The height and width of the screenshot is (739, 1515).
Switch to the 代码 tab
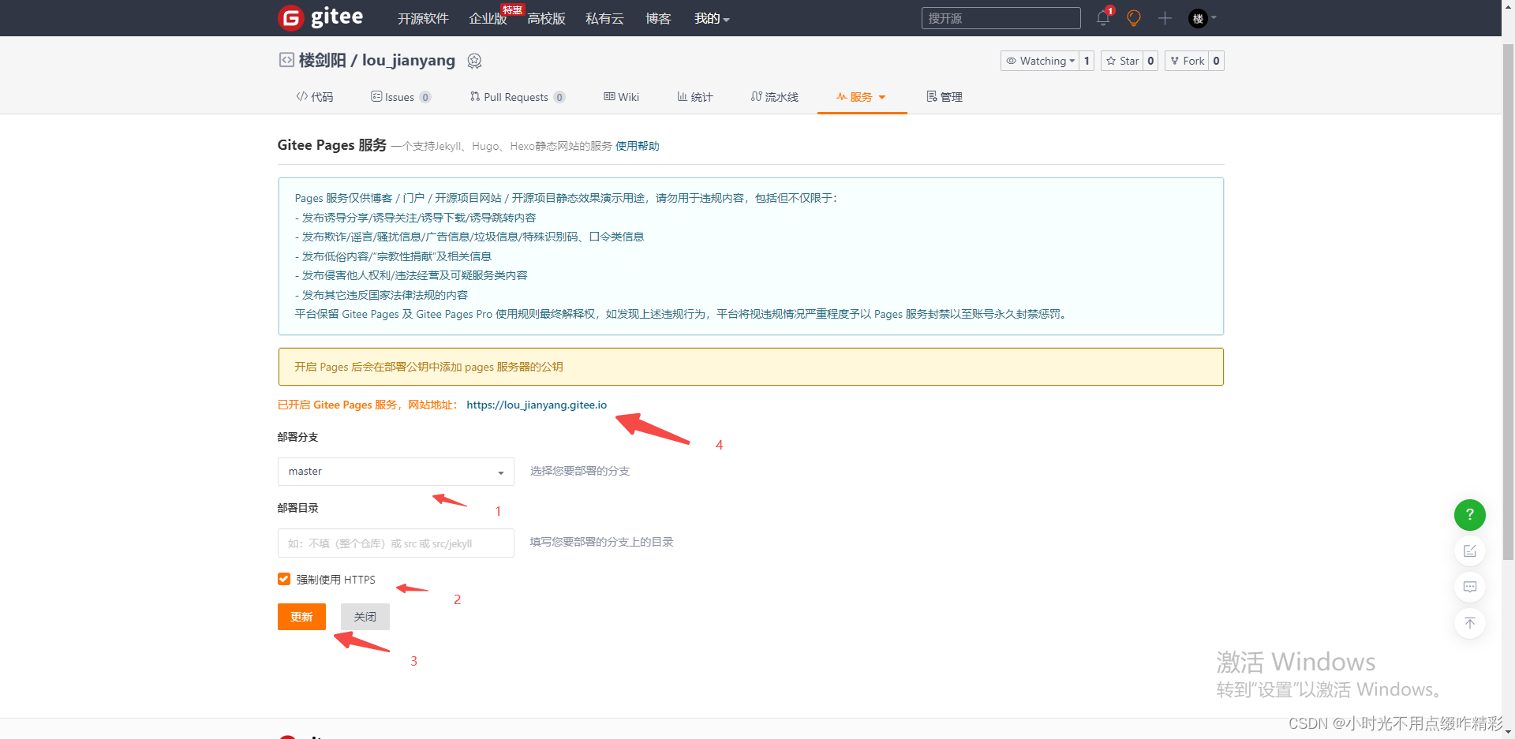tap(315, 96)
